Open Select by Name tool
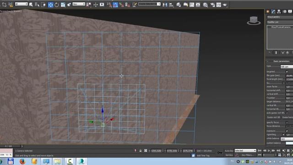293x165 pixels. 37,5
